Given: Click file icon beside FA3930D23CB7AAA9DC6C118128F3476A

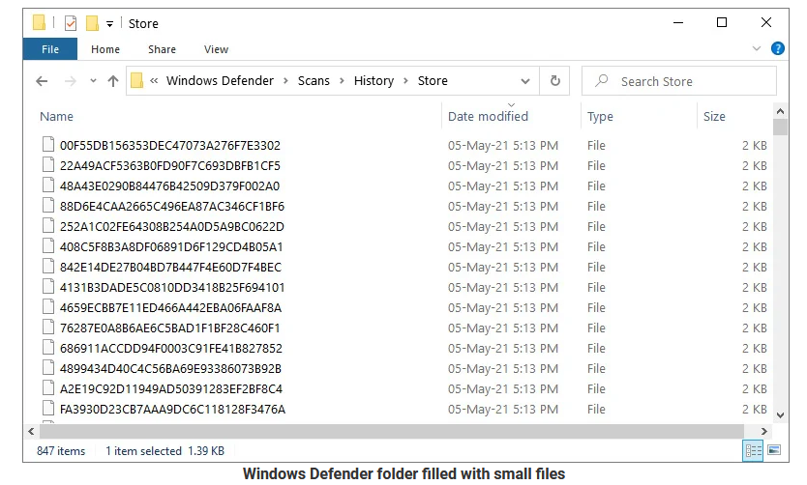Looking at the screenshot, I should pyautogui.click(x=48, y=408).
